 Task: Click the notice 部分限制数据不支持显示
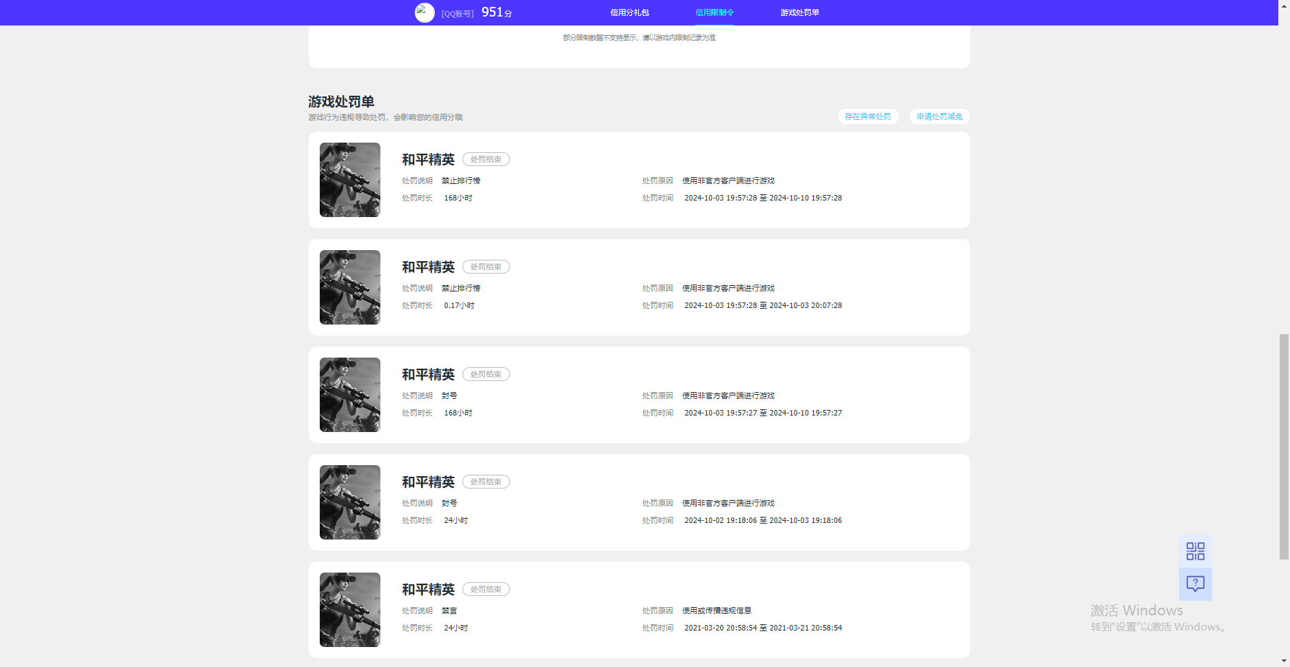pos(639,38)
